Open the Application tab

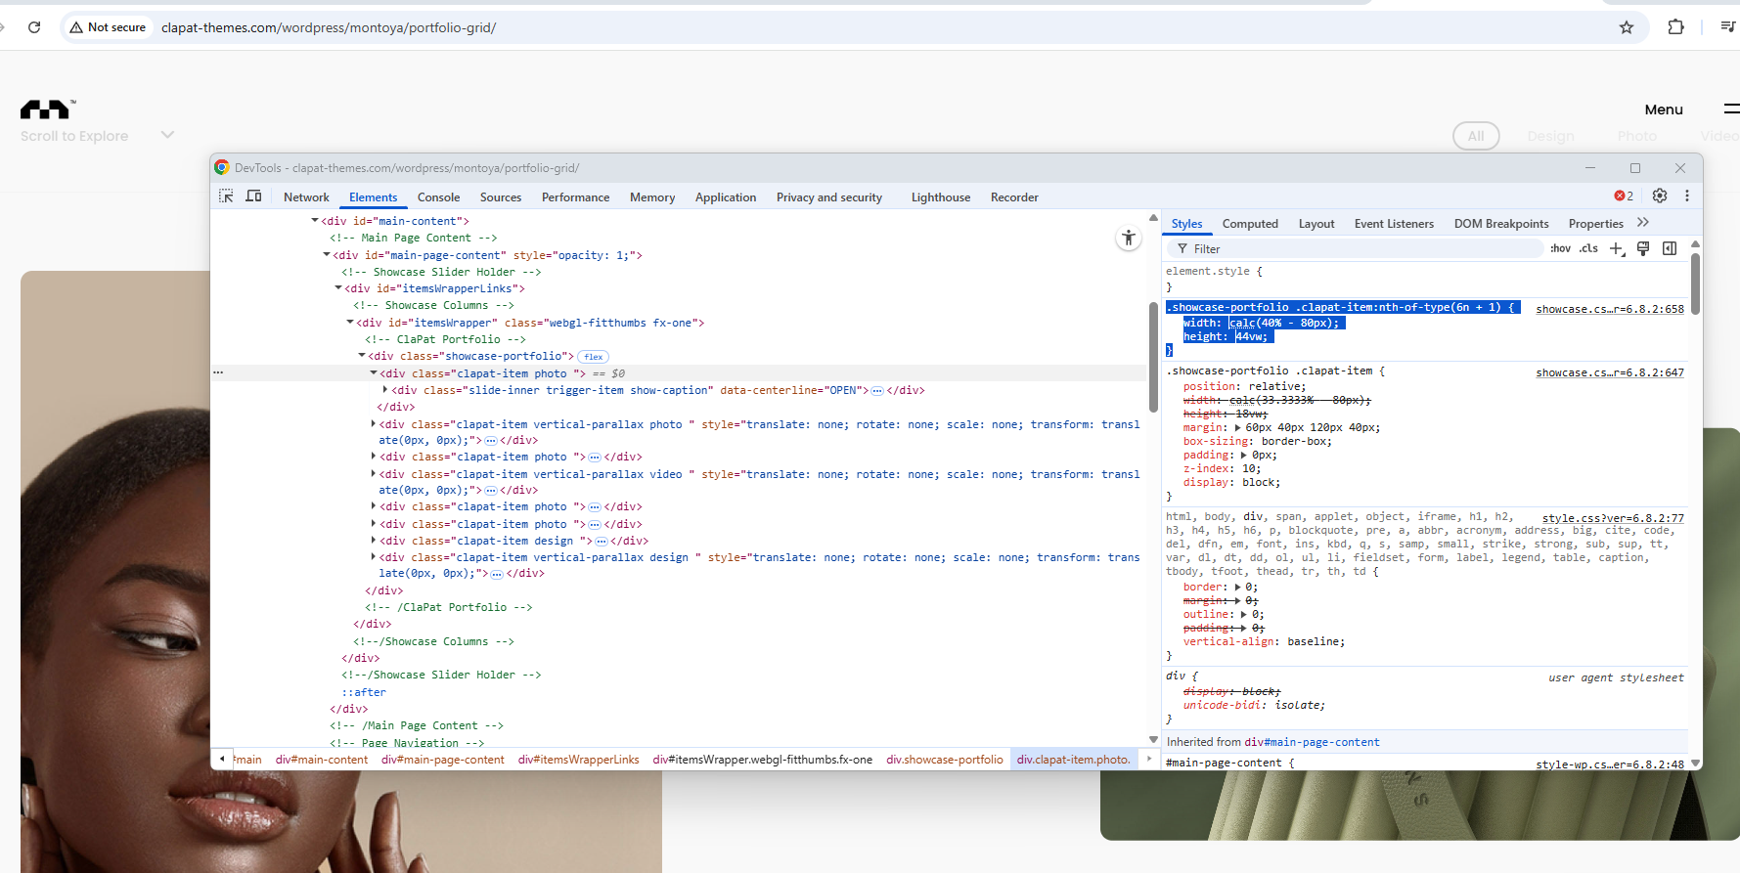tap(726, 197)
